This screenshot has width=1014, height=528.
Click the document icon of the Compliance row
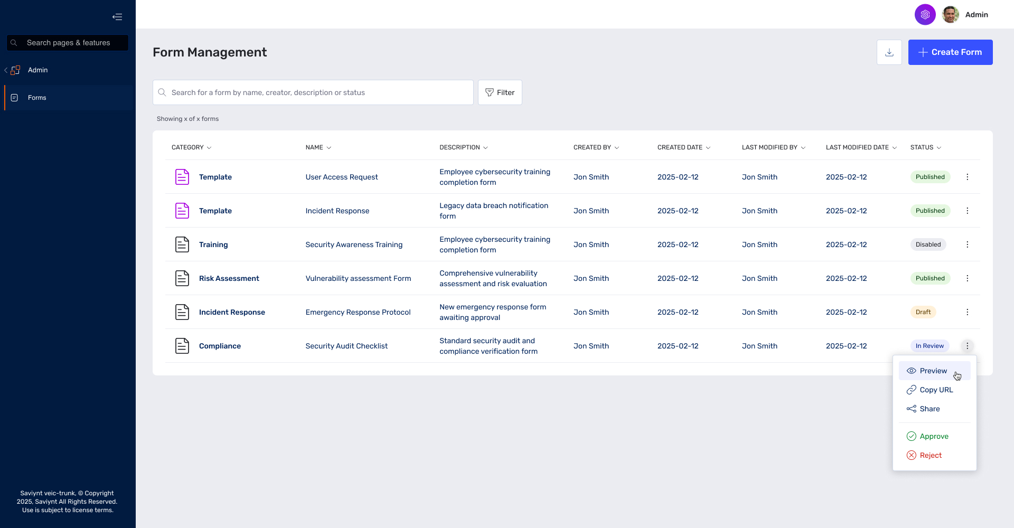click(x=182, y=346)
